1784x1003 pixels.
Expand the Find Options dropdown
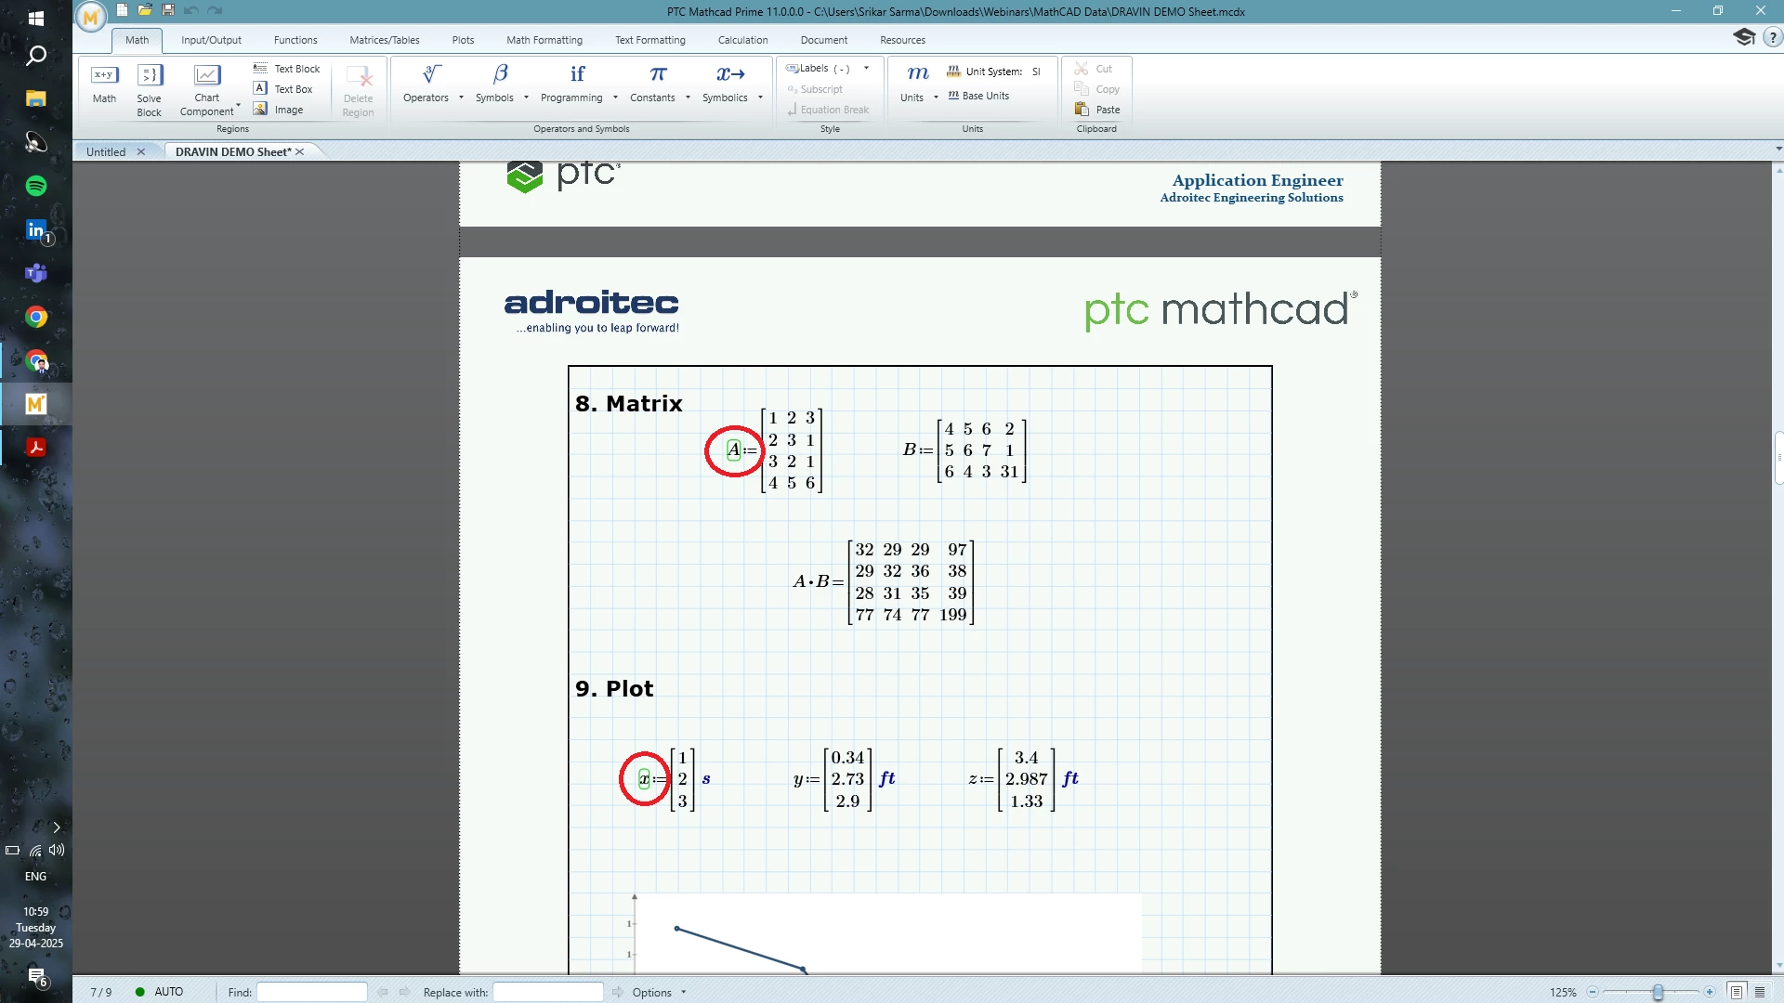click(x=683, y=992)
